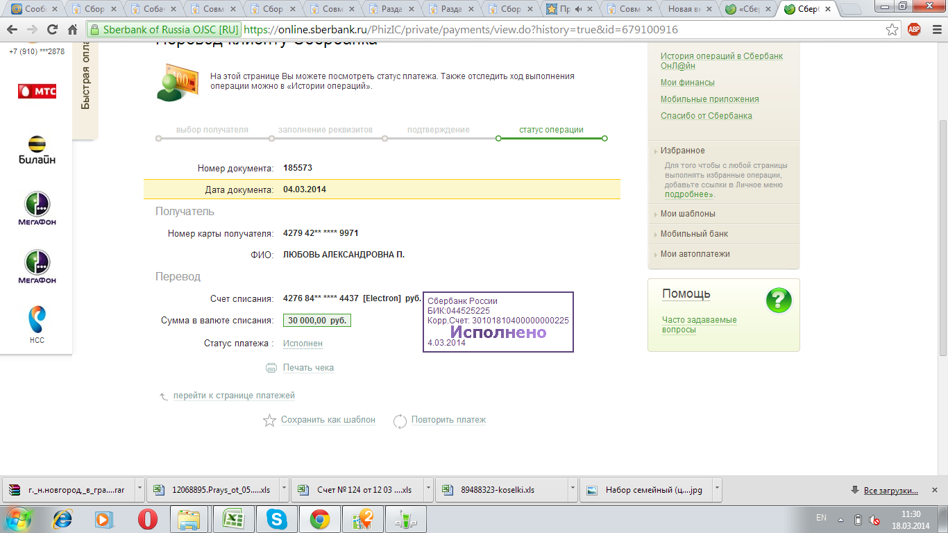Click the star icon beside Сохранить как шаблон
This screenshot has height=533, width=948.
tap(269, 420)
